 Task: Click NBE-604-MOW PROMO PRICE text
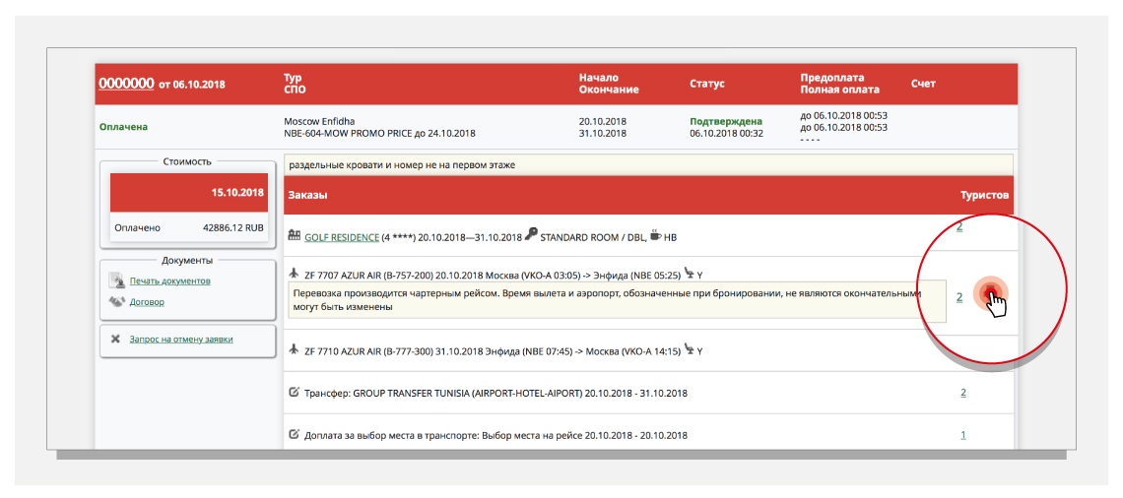(x=379, y=133)
